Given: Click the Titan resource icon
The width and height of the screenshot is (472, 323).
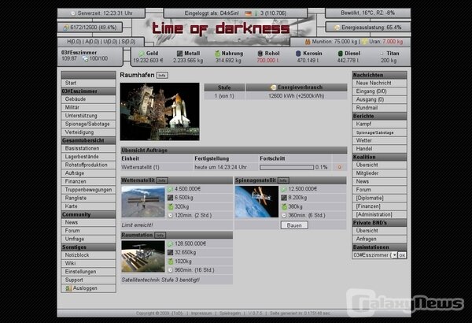Looking at the screenshot, I should pyautogui.click(x=382, y=54).
